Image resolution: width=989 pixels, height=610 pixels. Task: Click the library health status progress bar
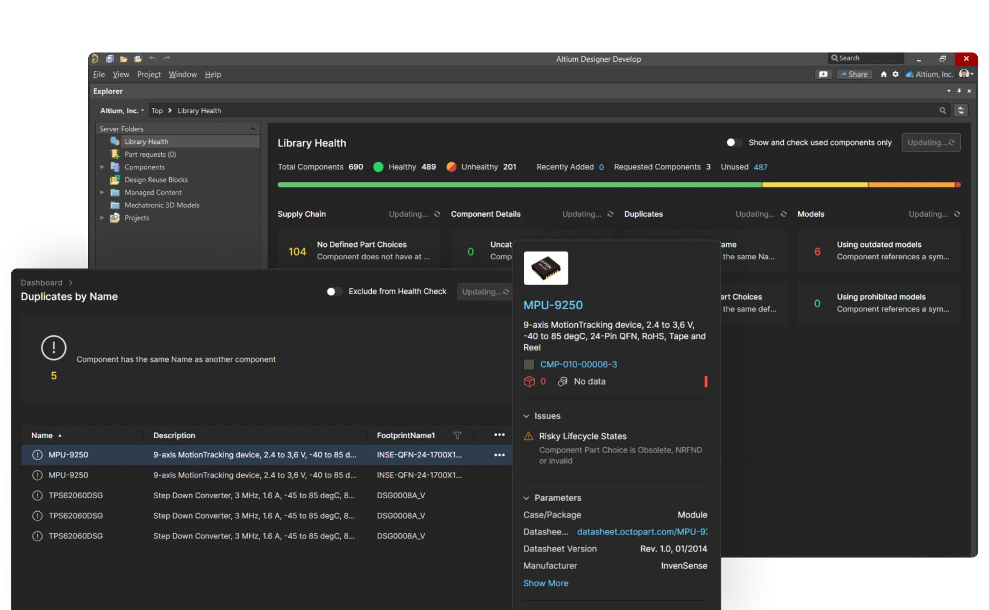click(618, 185)
